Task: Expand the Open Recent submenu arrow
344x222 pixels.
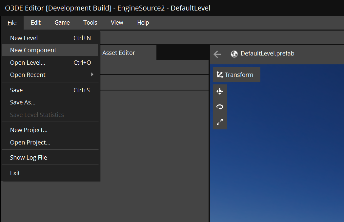Action: (x=92, y=75)
